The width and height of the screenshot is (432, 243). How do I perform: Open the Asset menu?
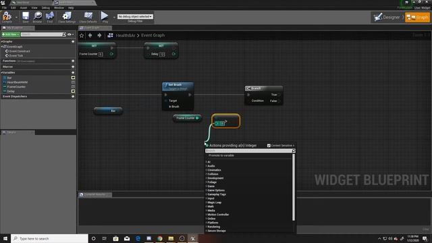click(x=24, y=7)
